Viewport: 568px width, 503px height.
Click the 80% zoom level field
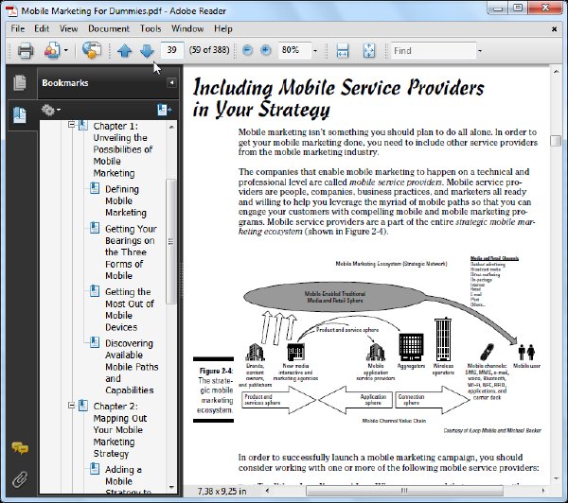294,50
